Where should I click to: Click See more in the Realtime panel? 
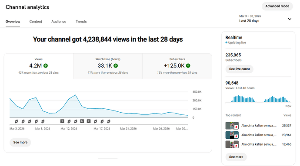click(236, 157)
